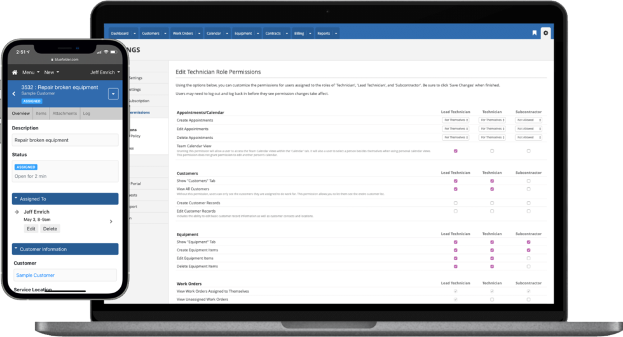Open the Dashboard menu
Viewport: 623px width, 337px height.
pyautogui.click(x=120, y=33)
